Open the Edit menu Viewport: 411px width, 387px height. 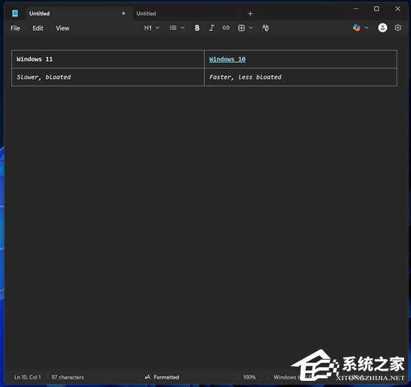tap(38, 28)
